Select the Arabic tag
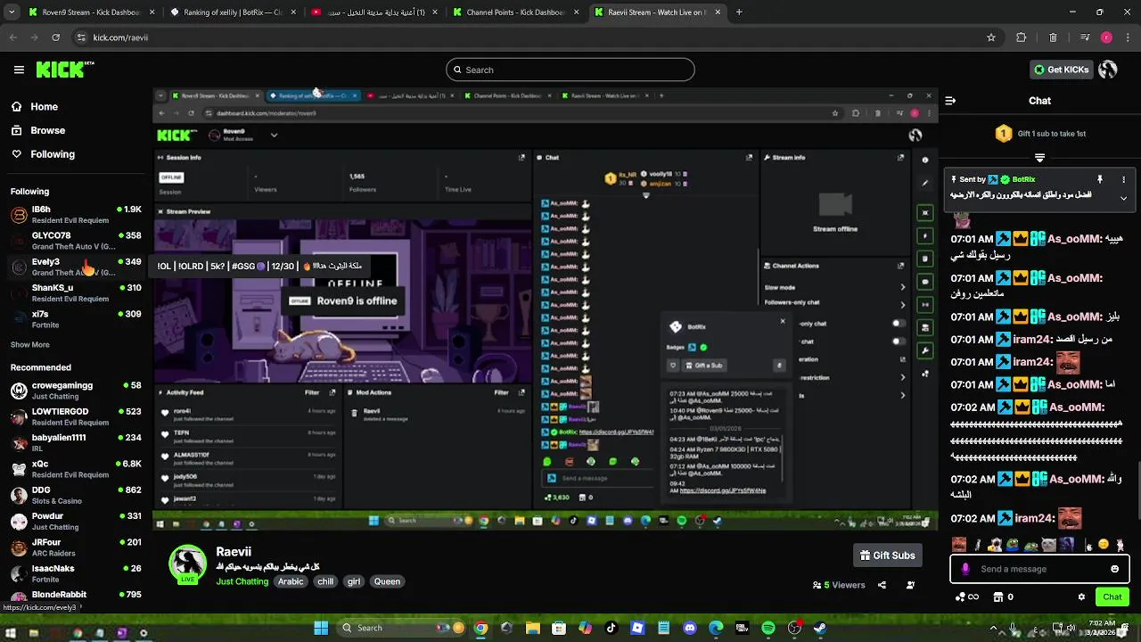Viewport: 1141px width, 642px height. [x=291, y=581]
